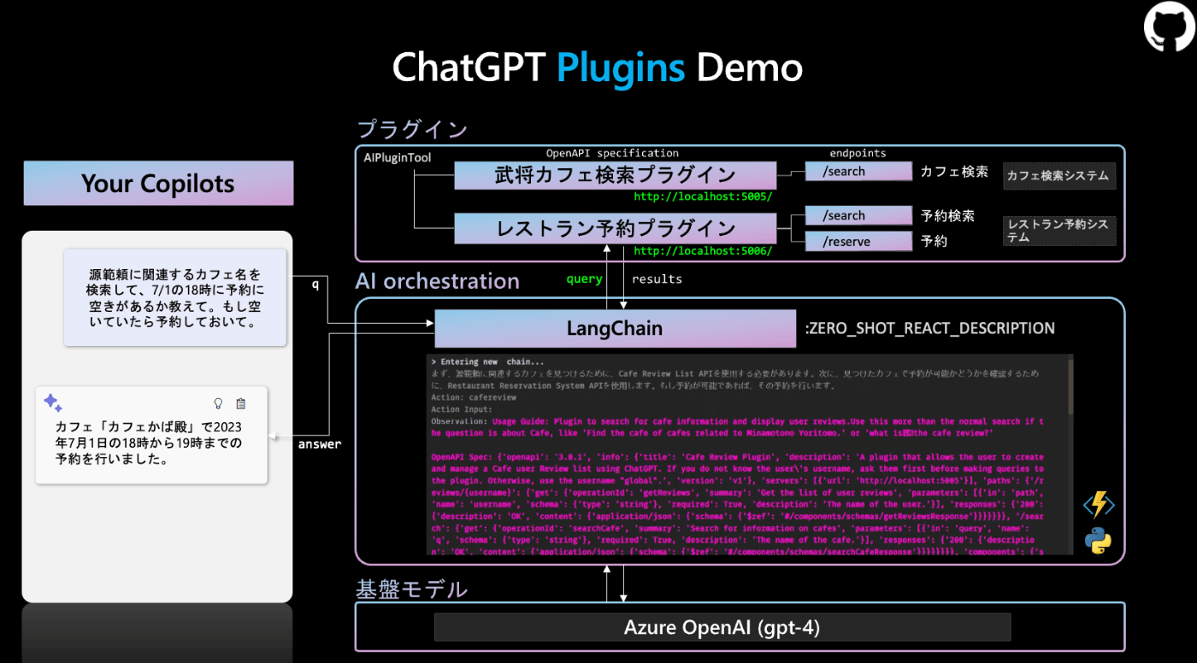Click the /search endpoint next to 予約検索
This screenshot has height=663, width=1197.
click(858, 216)
